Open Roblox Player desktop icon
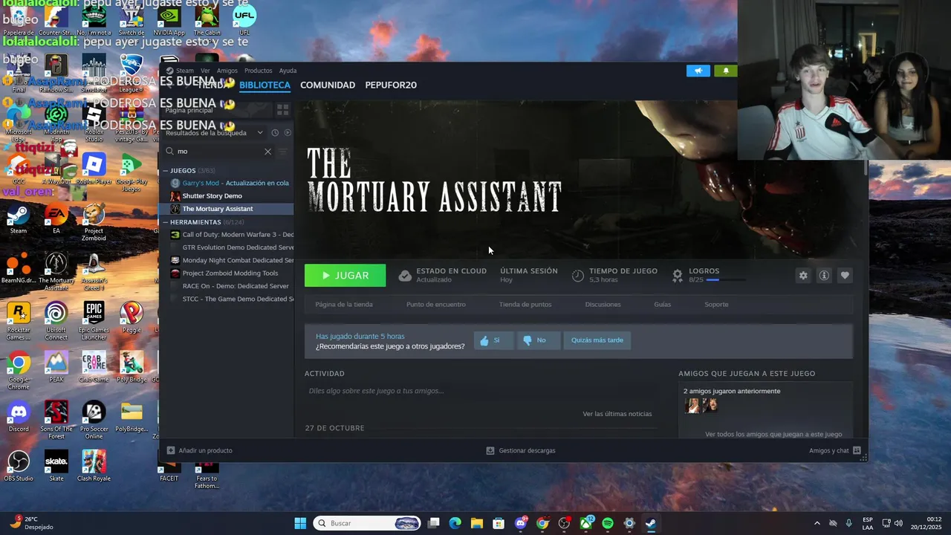Viewport: 951px width, 535px height. [x=94, y=169]
